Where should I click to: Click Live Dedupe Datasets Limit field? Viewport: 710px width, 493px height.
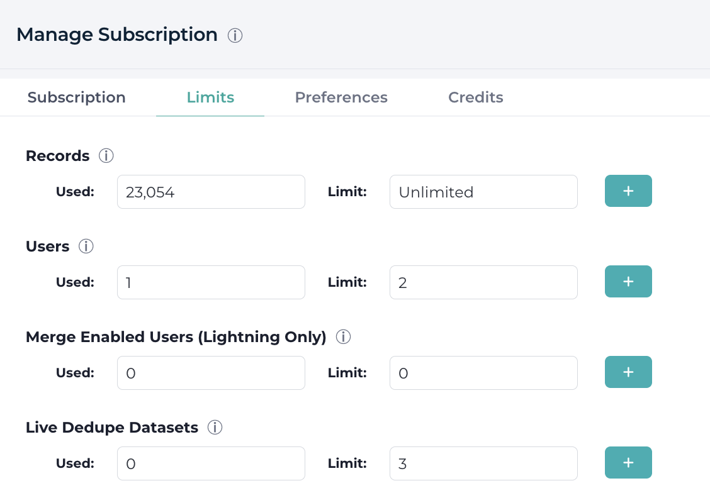coord(483,463)
